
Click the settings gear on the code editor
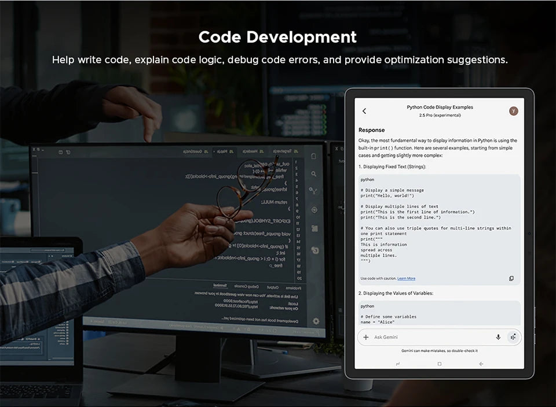(x=316, y=321)
